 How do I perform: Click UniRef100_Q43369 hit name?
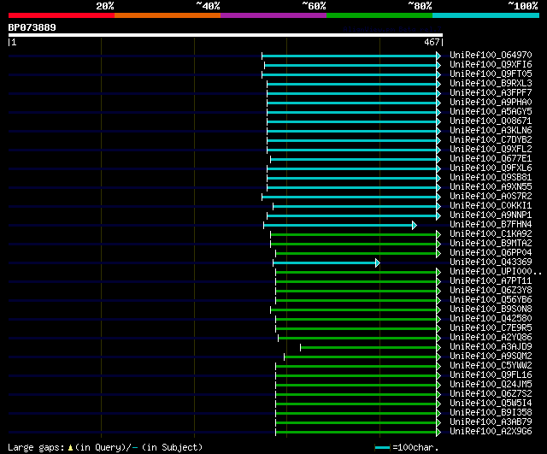point(491,262)
